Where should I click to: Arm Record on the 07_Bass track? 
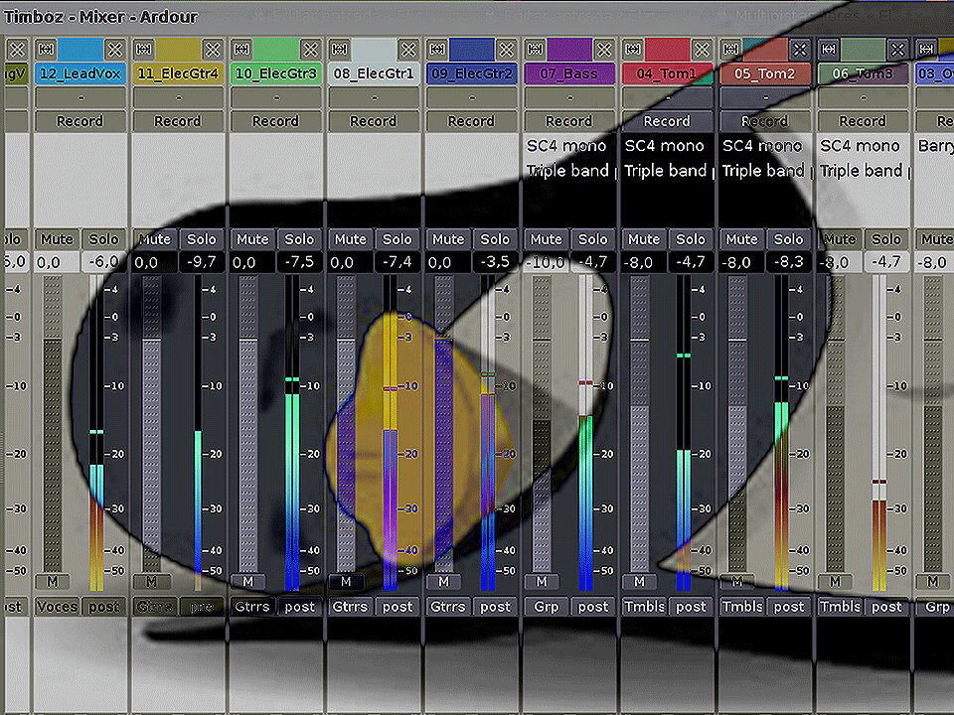(570, 121)
